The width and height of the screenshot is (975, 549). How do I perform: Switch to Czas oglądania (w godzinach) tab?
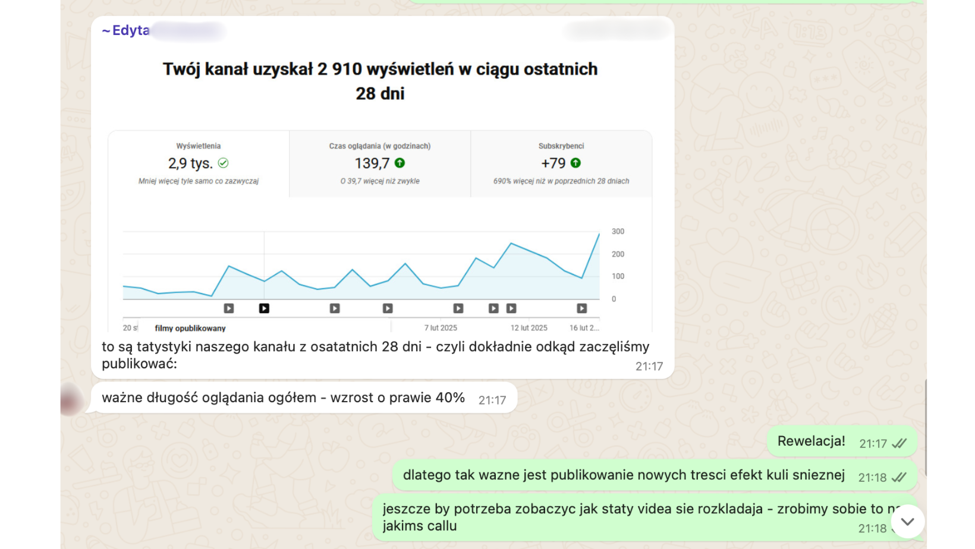tap(380, 163)
